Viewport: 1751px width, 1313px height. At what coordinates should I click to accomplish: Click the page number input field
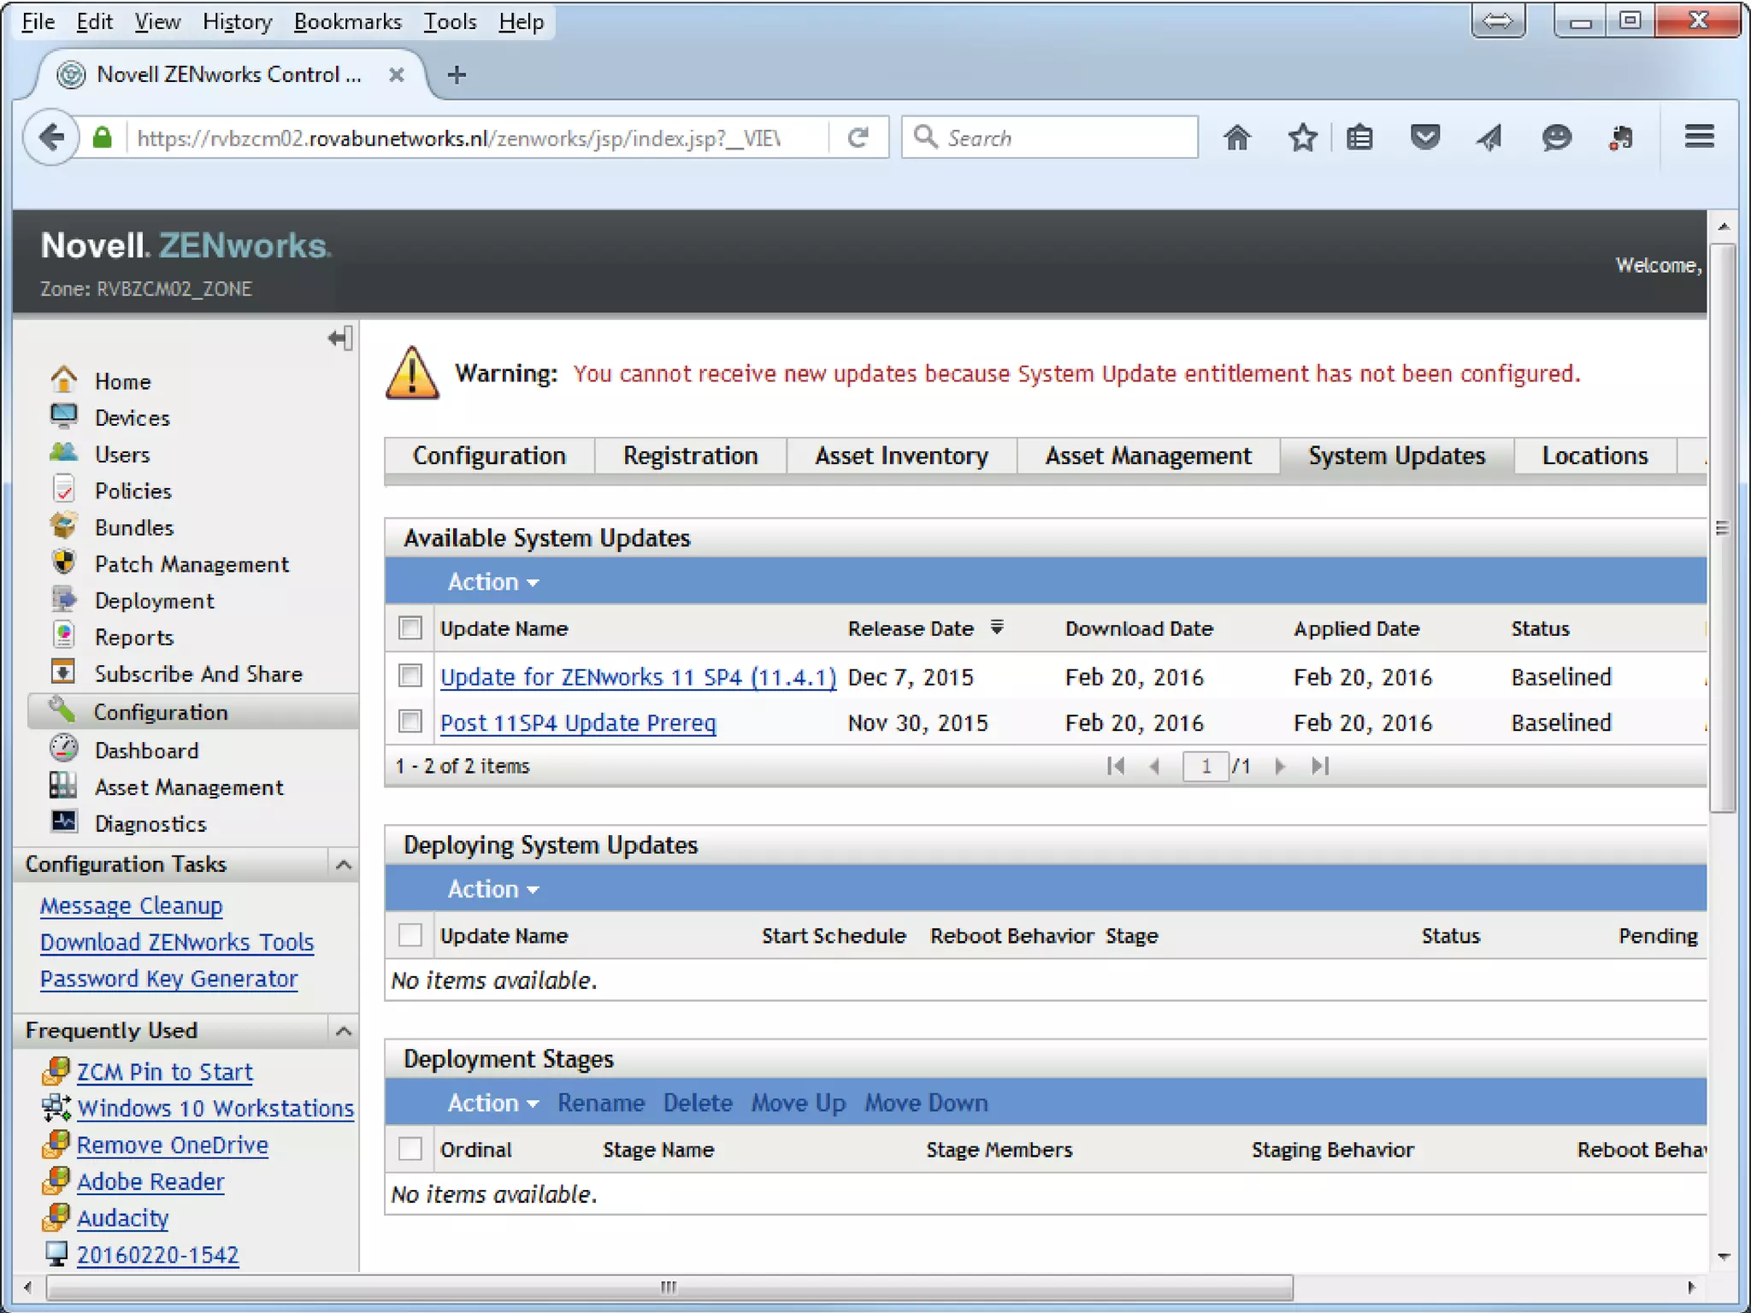1206,766
